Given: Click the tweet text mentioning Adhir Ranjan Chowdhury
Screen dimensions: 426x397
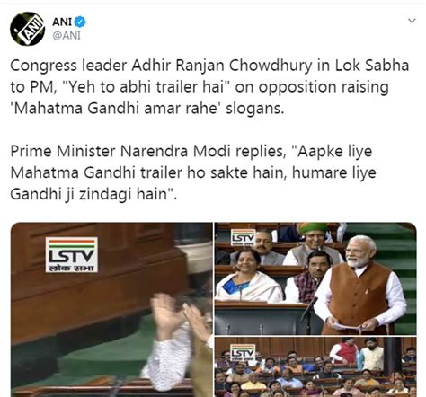Looking at the screenshot, I should tap(209, 86).
